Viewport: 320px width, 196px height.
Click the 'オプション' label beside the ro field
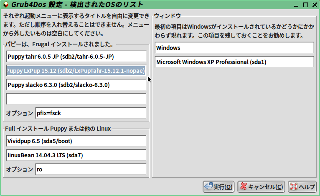point(19,169)
